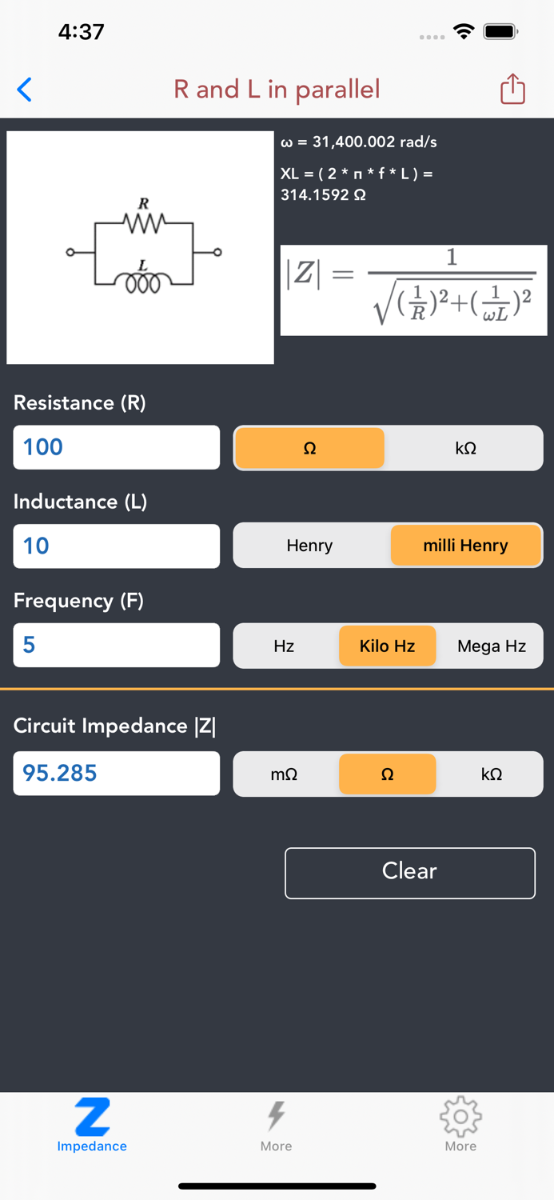Tap the R and L parallel circuit diagram
The image size is (554, 1200).
140,248
